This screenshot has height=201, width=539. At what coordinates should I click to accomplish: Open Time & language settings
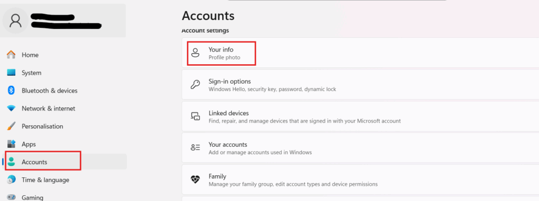45,180
